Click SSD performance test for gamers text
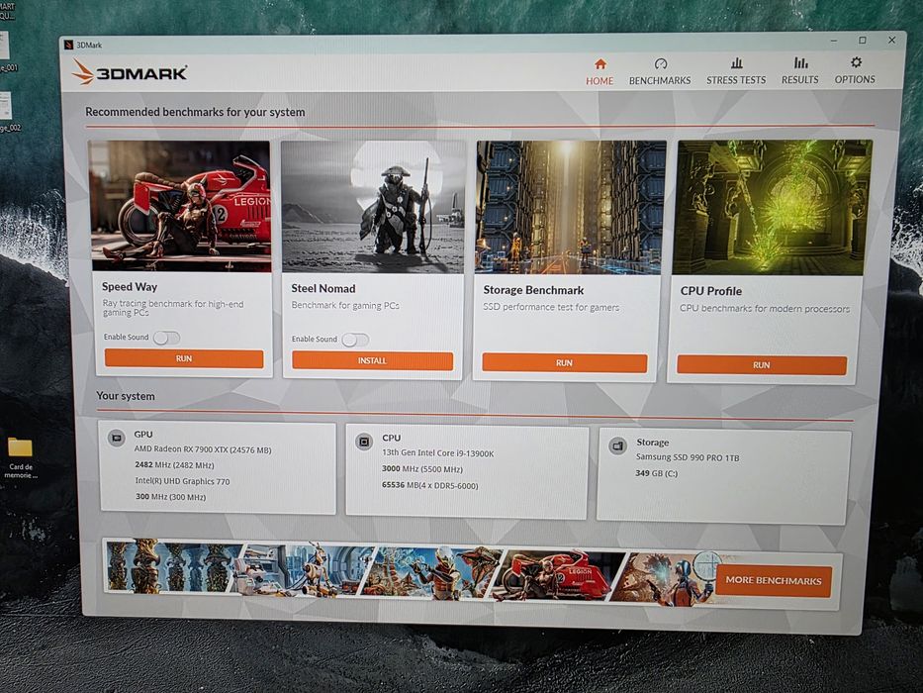Screen dimensions: 923x693 (x=551, y=307)
